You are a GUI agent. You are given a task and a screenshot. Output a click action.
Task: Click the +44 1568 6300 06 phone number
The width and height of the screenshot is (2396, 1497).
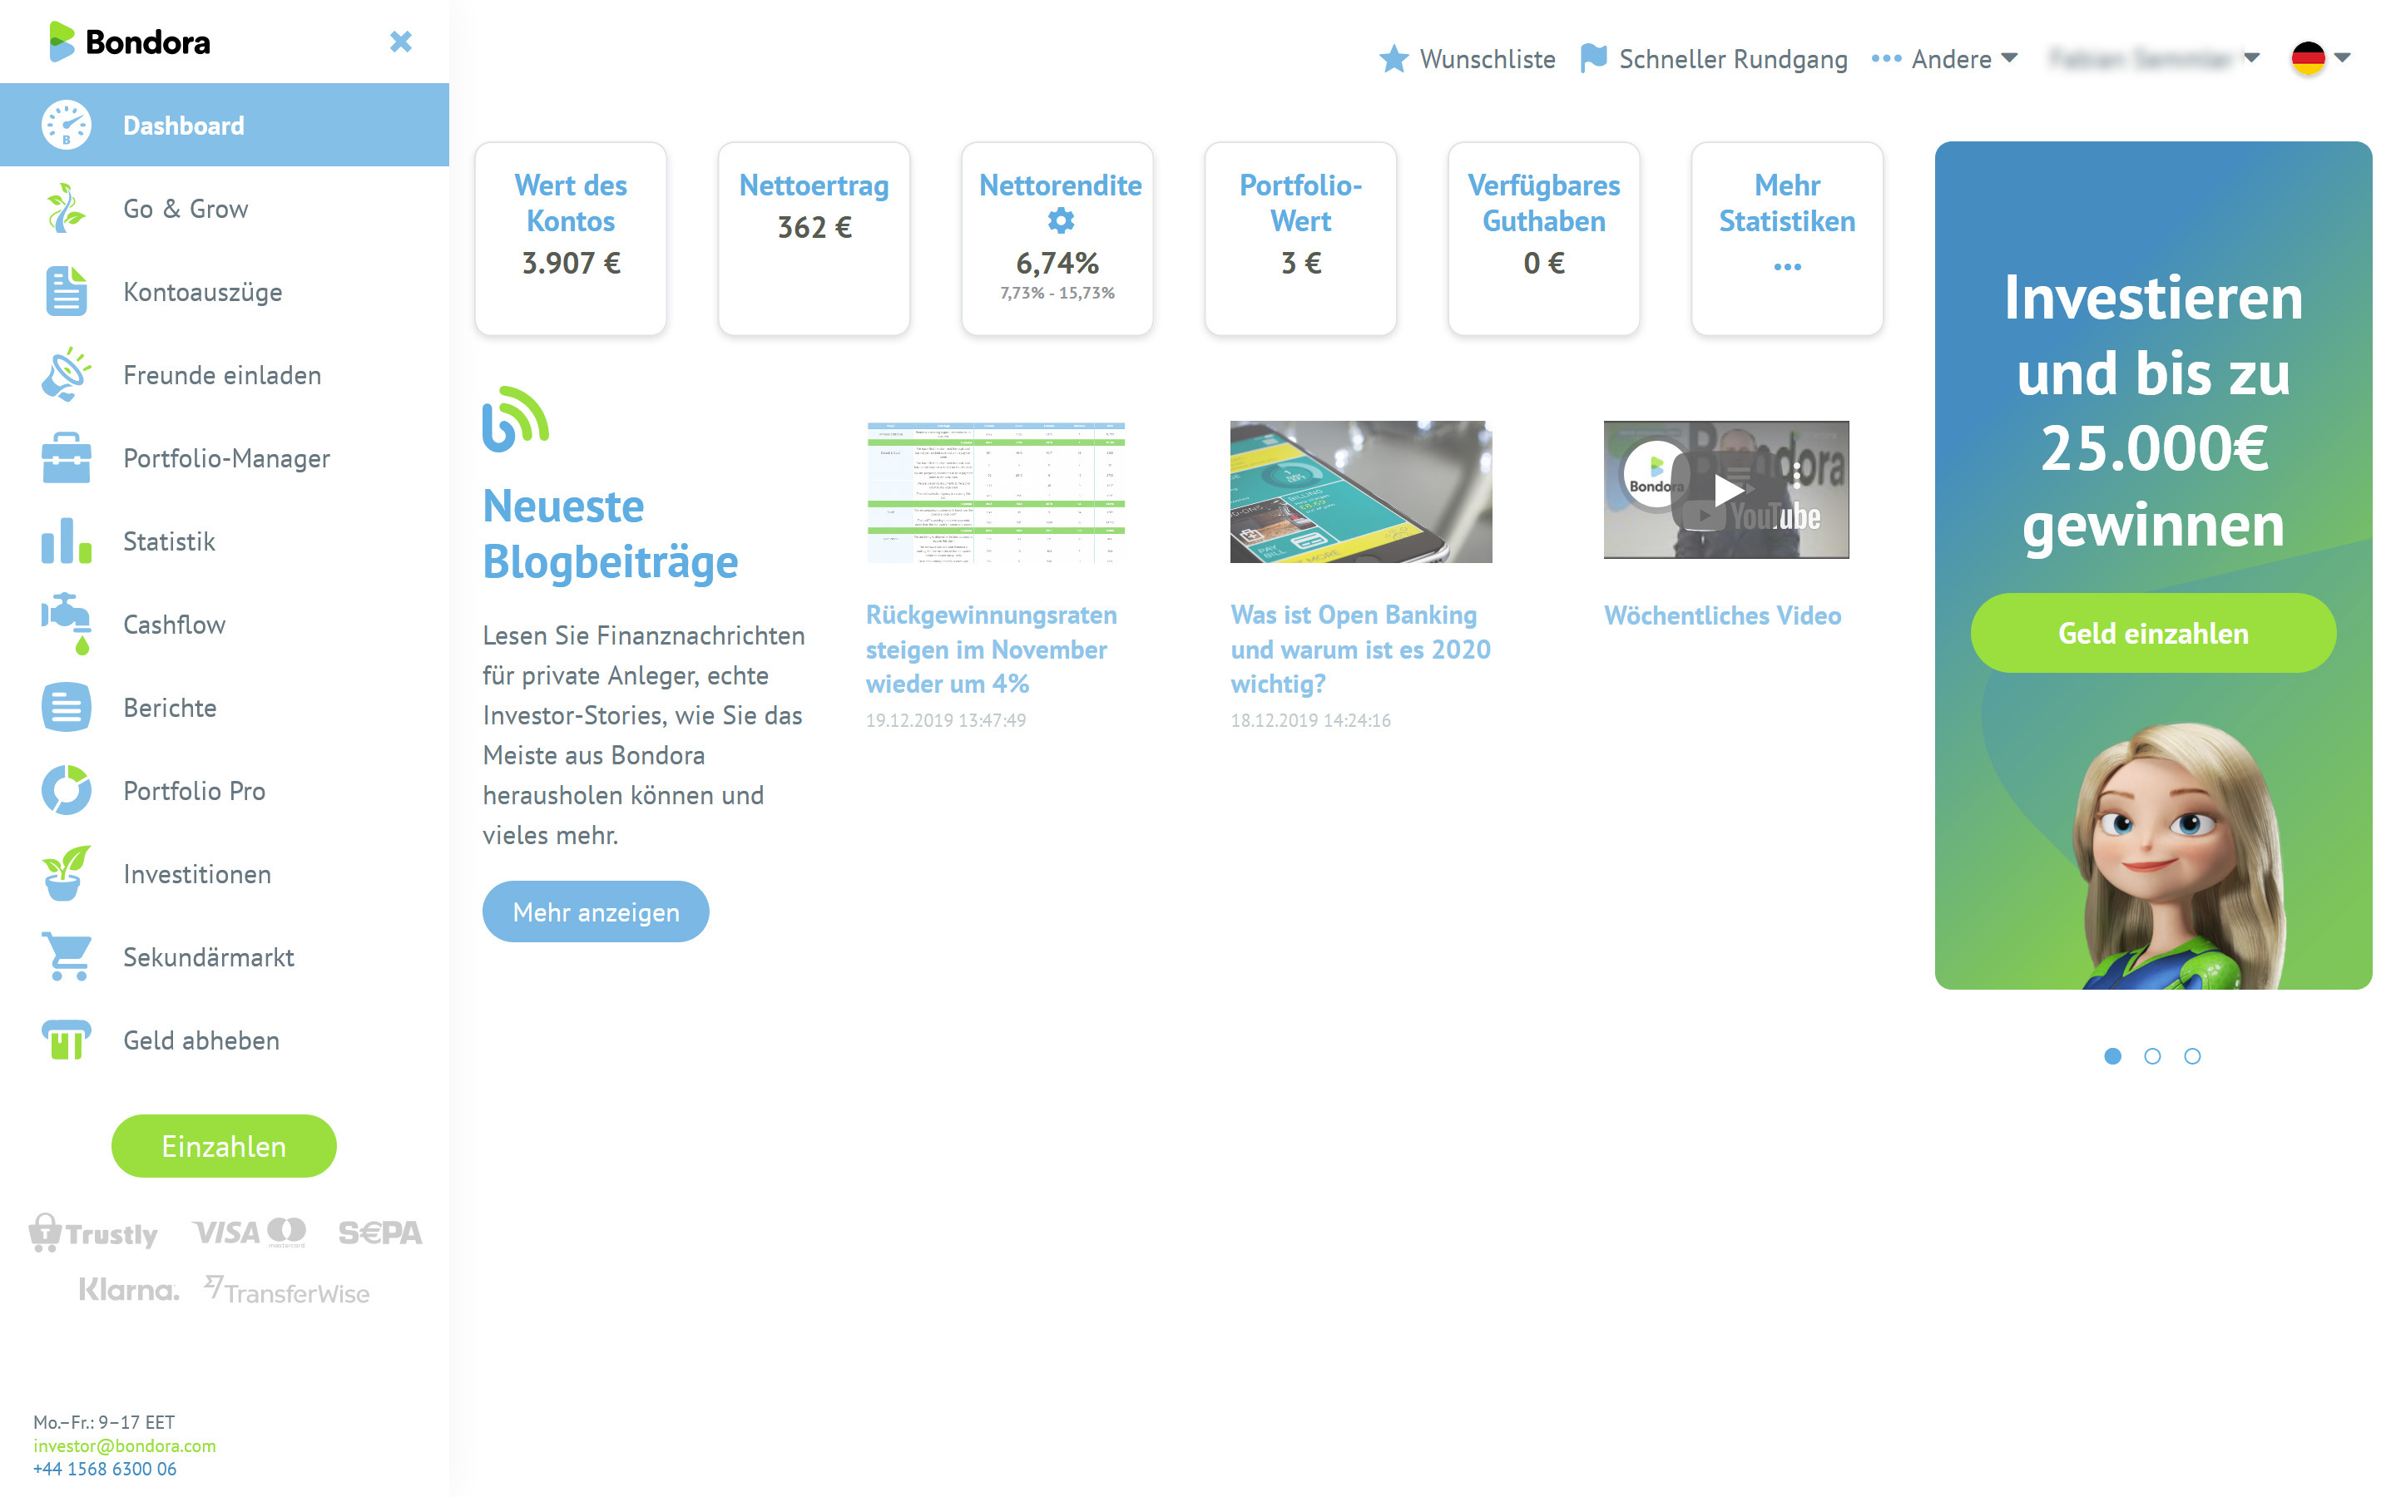coord(105,1468)
